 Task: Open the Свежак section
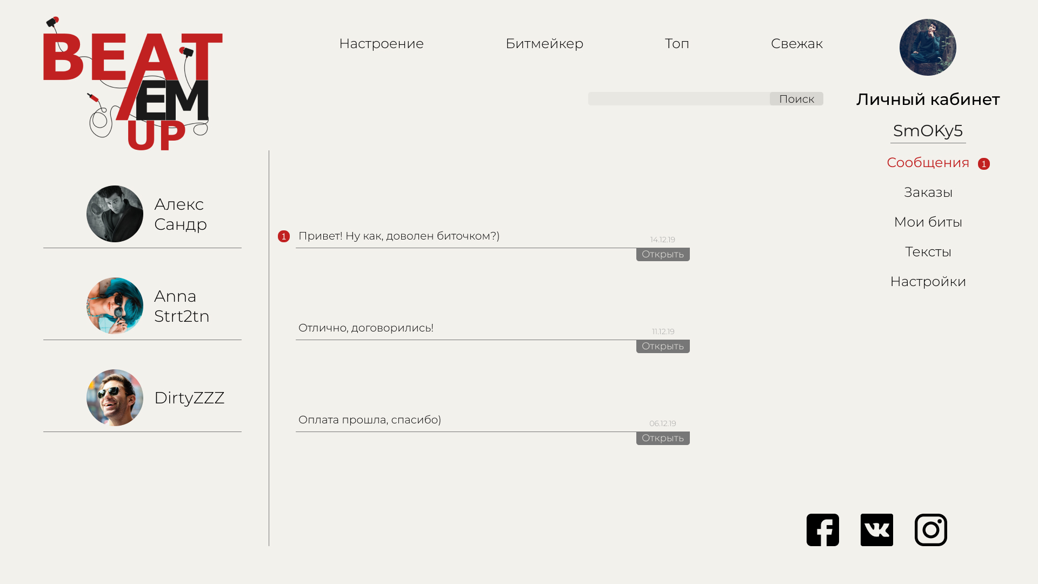coord(796,43)
